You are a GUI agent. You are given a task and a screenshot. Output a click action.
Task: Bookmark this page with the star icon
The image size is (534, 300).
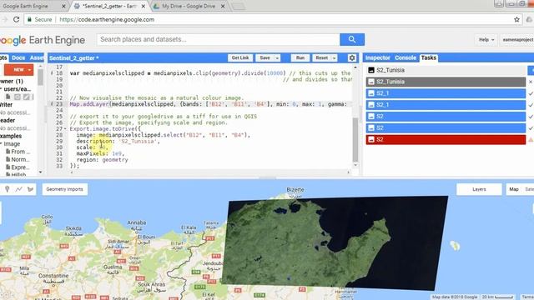point(516,19)
